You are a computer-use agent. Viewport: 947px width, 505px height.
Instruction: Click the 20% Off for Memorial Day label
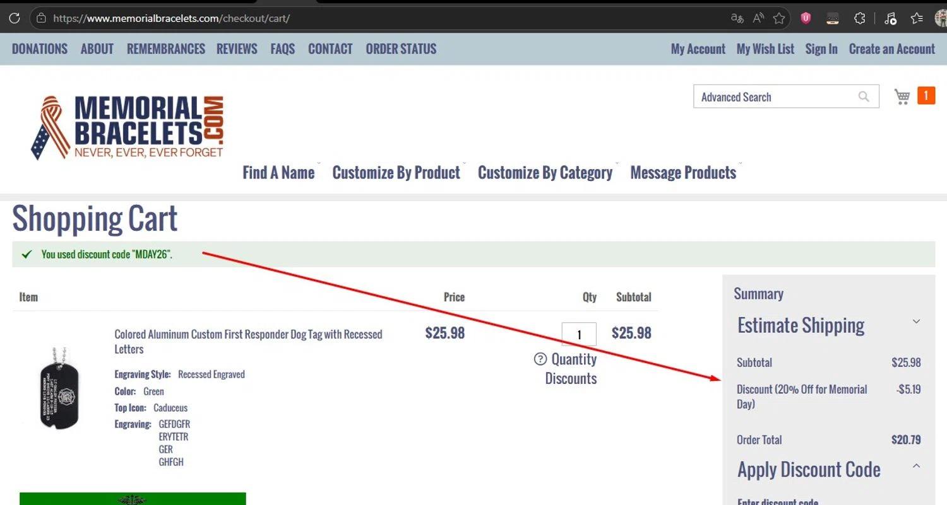click(x=802, y=397)
